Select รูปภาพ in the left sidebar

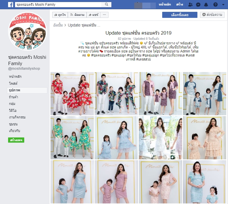click(13, 90)
